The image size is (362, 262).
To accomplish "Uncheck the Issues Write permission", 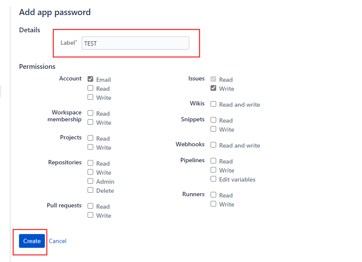I will tap(213, 88).
